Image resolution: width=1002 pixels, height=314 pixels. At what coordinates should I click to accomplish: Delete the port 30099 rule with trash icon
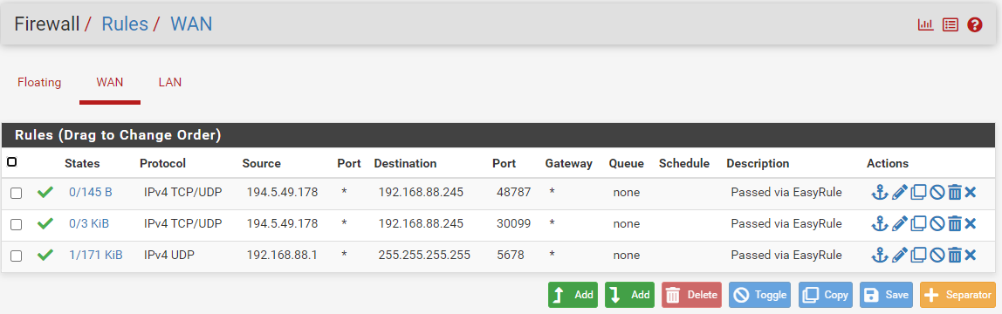(955, 224)
